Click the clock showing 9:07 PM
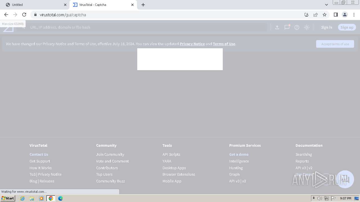360x202 pixels. [345, 198]
